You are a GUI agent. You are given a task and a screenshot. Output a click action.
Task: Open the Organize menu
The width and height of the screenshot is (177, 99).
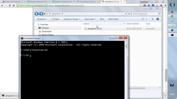click(x=41, y=19)
